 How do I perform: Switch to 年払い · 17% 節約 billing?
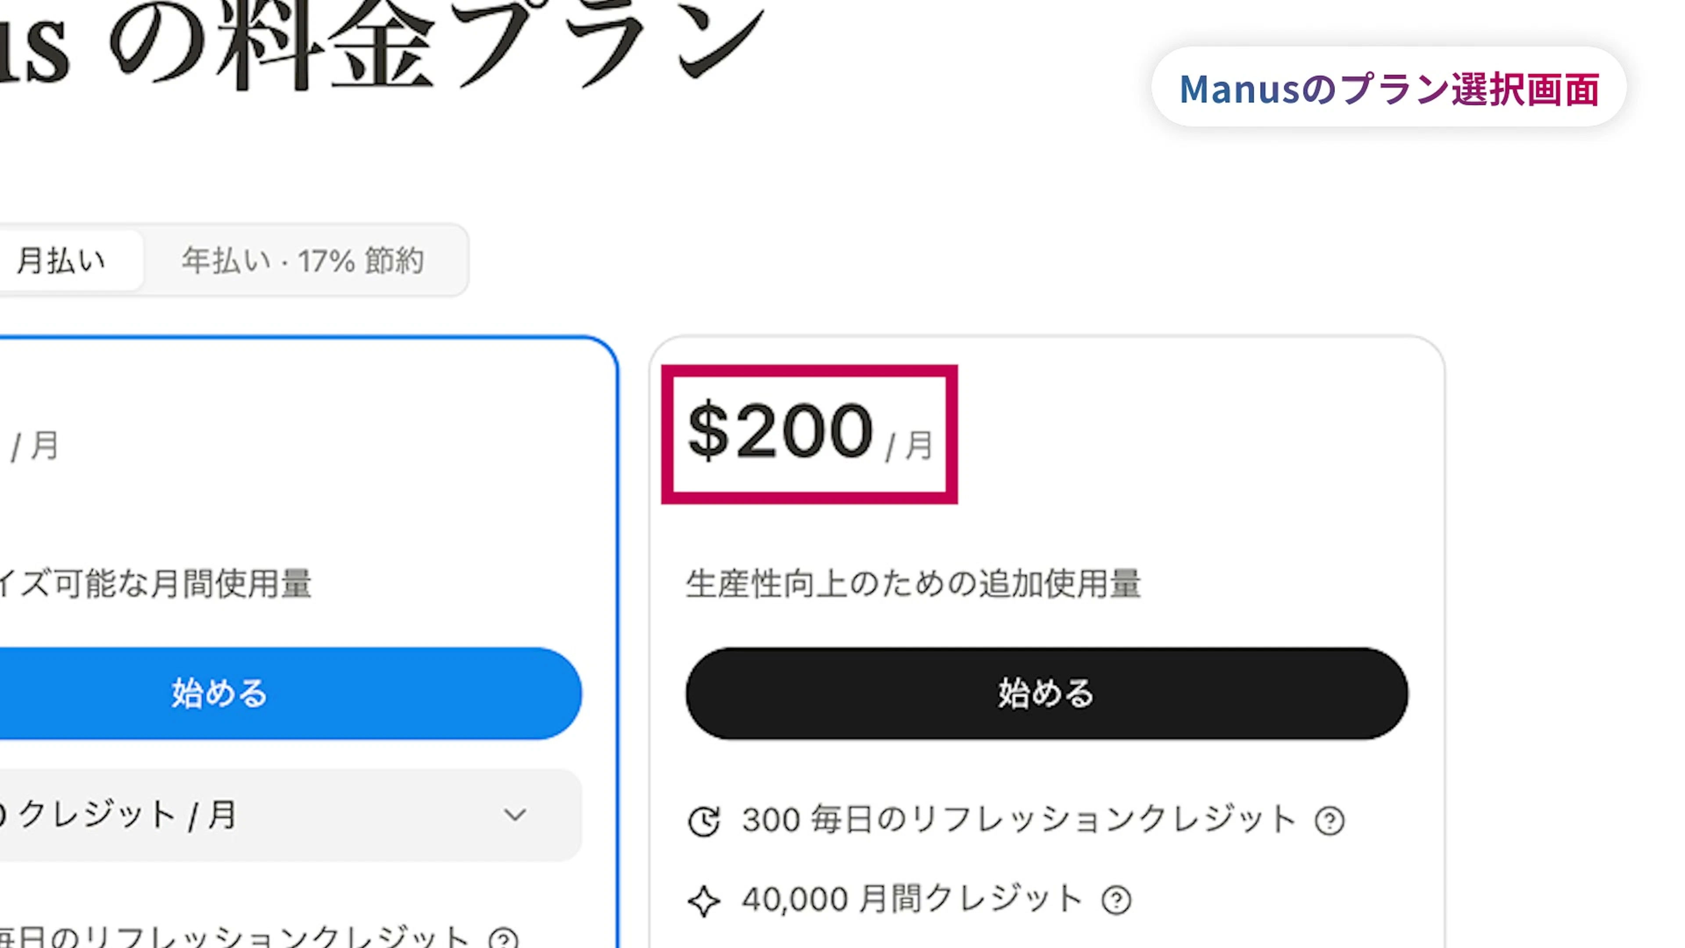(304, 260)
